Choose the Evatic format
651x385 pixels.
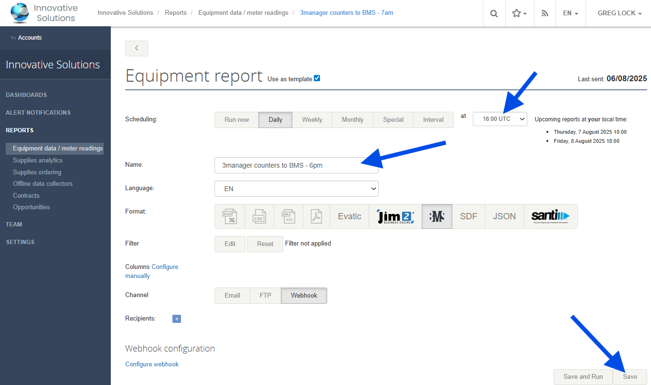click(x=350, y=216)
